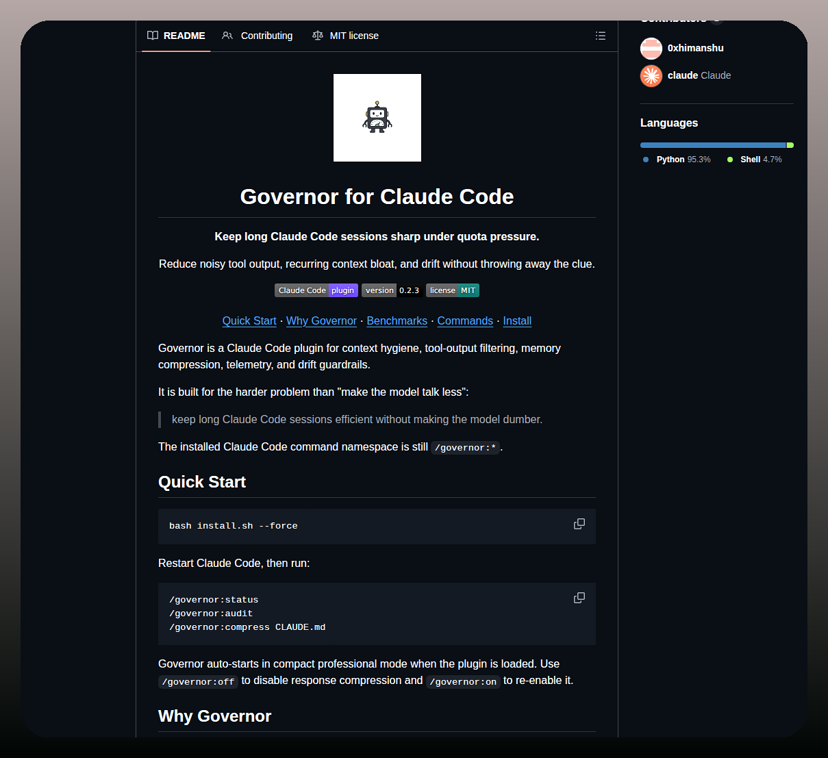This screenshot has height=758, width=828.
Task: Click the Claude Code plugin badge
Action: tap(316, 290)
